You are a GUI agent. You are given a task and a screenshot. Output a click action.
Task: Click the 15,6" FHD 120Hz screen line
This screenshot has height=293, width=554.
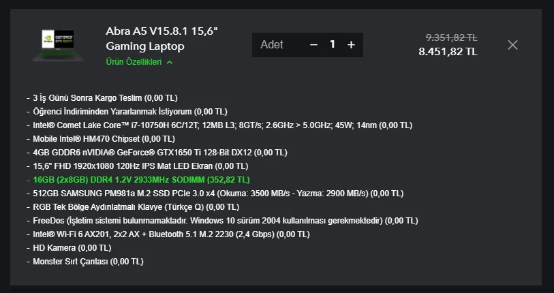[140, 166]
